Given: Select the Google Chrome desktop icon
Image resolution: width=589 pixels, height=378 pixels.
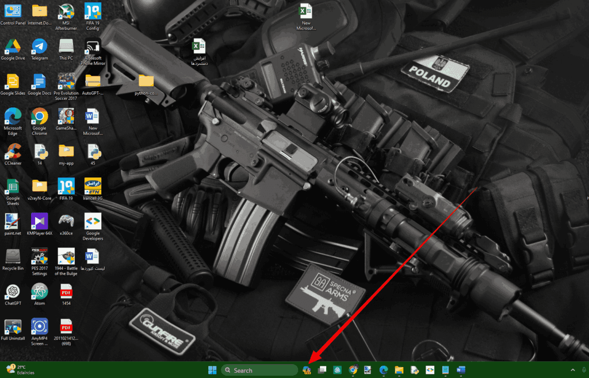Looking at the screenshot, I should click(x=40, y=117).
